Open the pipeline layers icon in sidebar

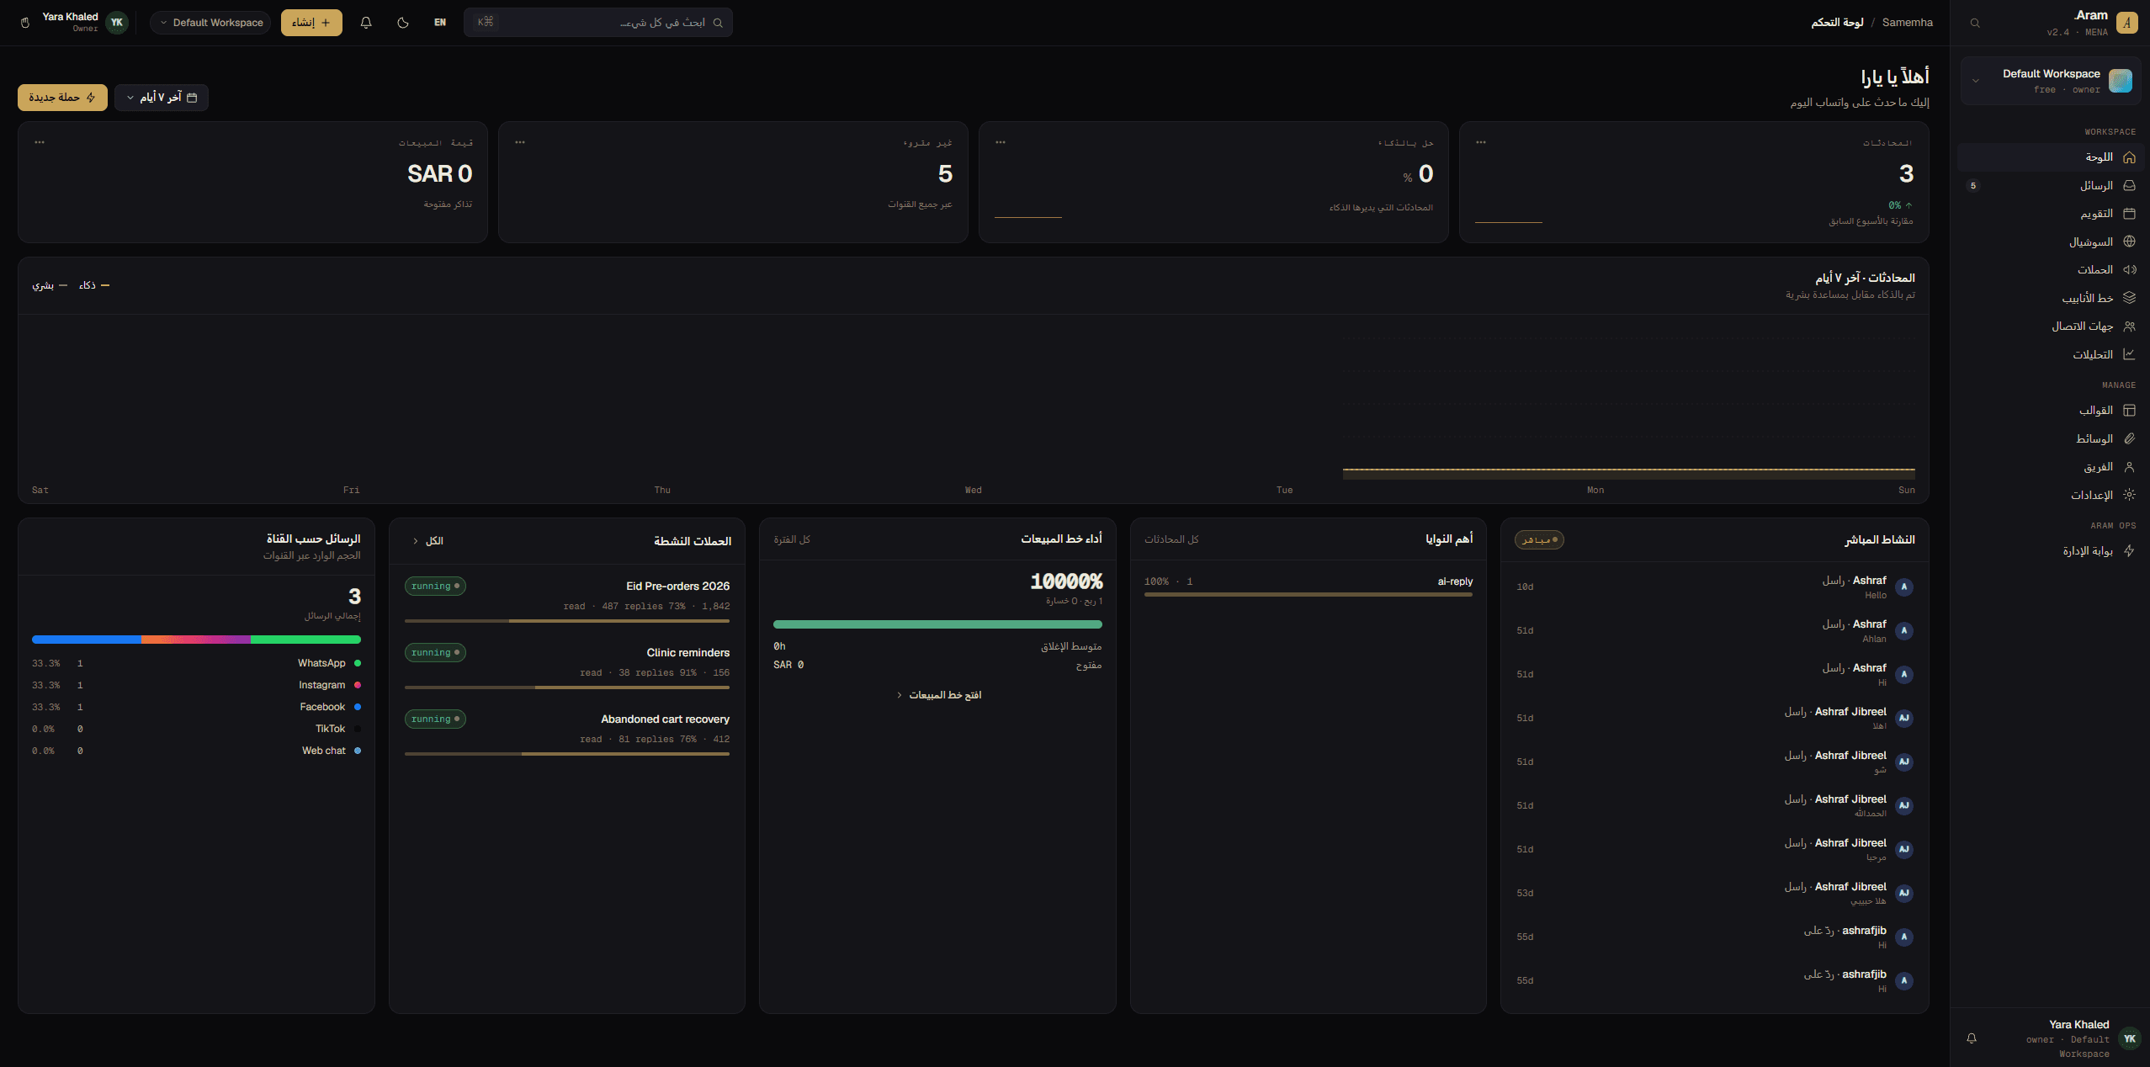pyautogui.click(x=2129, y=298)
